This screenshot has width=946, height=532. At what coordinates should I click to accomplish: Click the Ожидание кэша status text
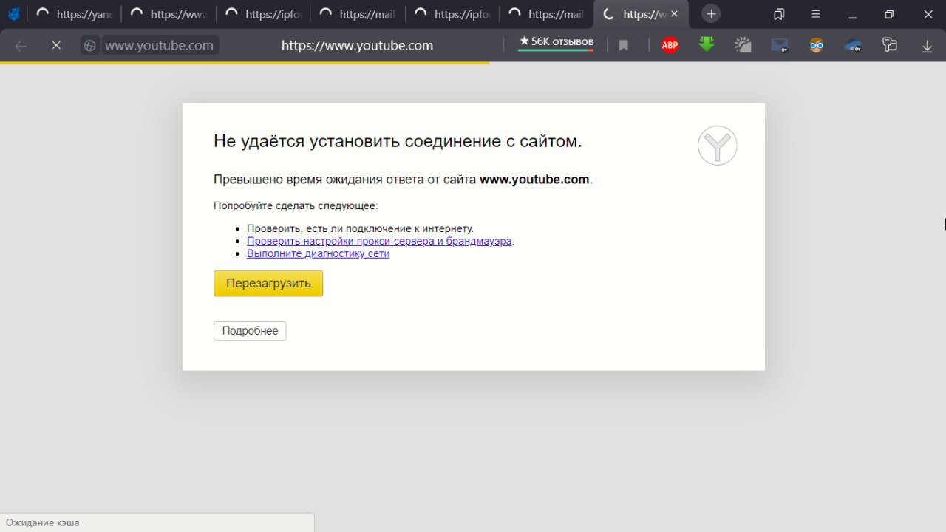[43, 522]
